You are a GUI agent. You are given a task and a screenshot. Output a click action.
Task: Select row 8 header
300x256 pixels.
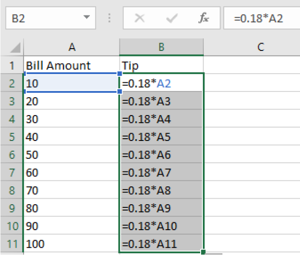(x=12, y=190)
